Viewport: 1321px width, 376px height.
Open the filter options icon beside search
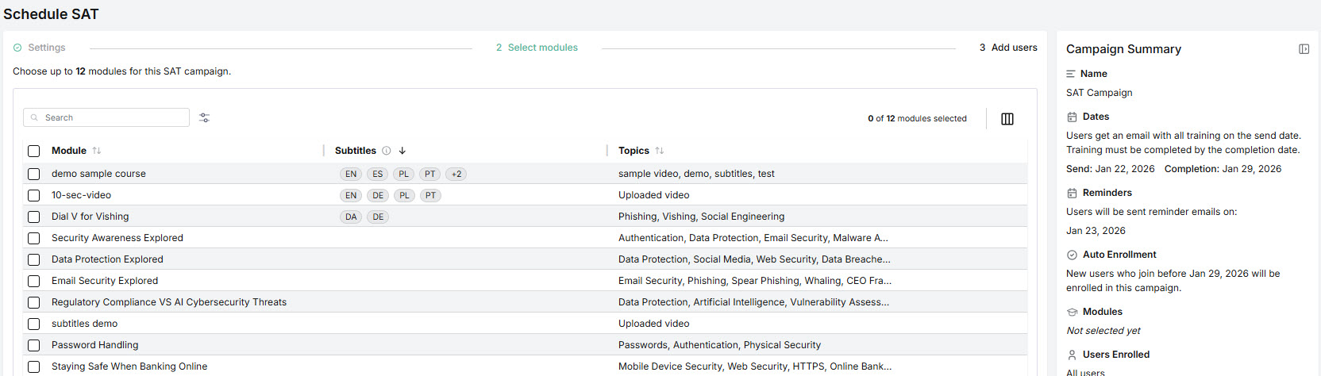point(204,117)
